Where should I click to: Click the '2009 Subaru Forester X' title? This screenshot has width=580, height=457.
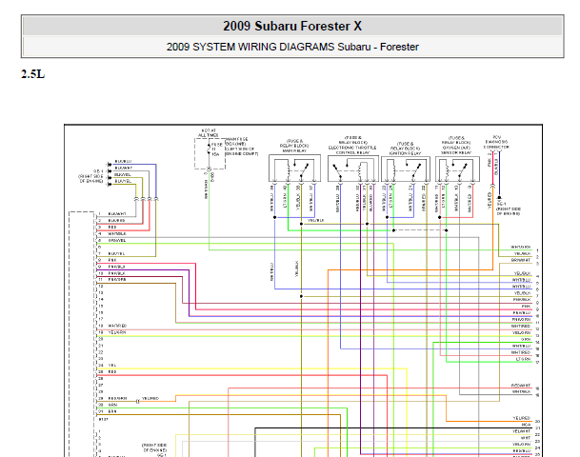[292, 26]
